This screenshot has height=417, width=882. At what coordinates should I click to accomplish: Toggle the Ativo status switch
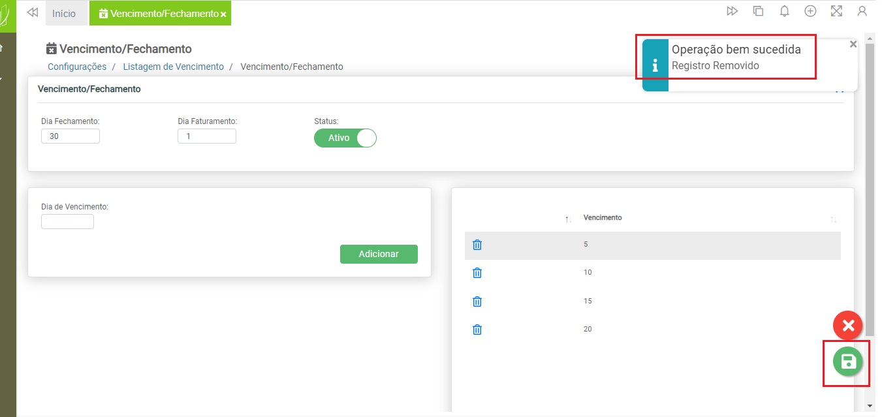coord(345,138)
